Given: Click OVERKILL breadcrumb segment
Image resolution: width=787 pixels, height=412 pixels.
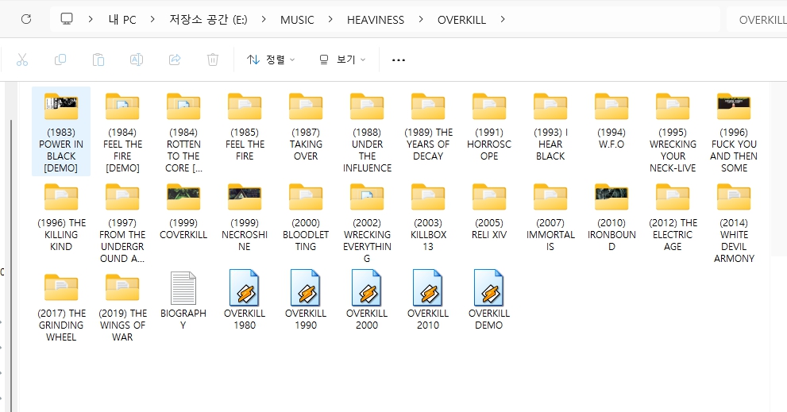Looking at the screenshot, I should [x=461, y=20].
